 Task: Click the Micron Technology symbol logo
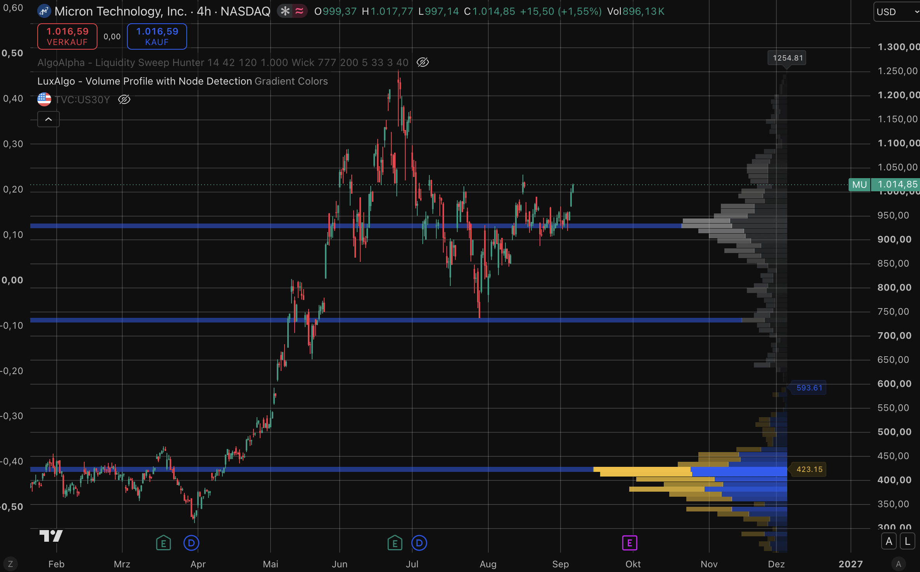(44, 11)
